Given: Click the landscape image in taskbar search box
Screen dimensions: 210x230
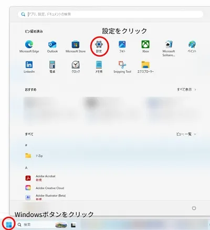Looking at the screenshot, I should coord(61,225).
